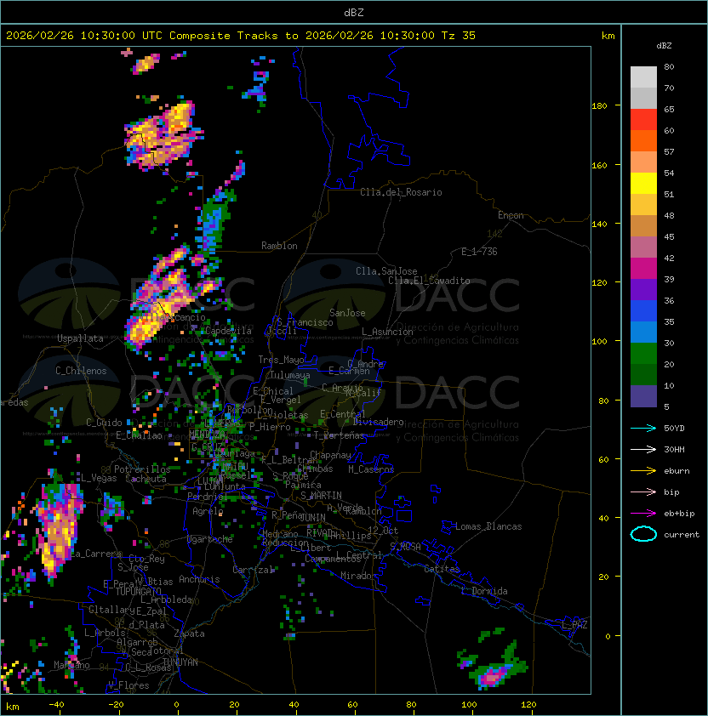Click the cyan 50YD arrow in legend
This screenshot has height=716, width=708.
pos(643,428)
